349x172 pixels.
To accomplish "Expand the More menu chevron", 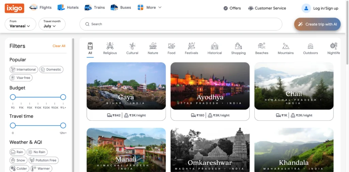I will click(x=160, y=7).
